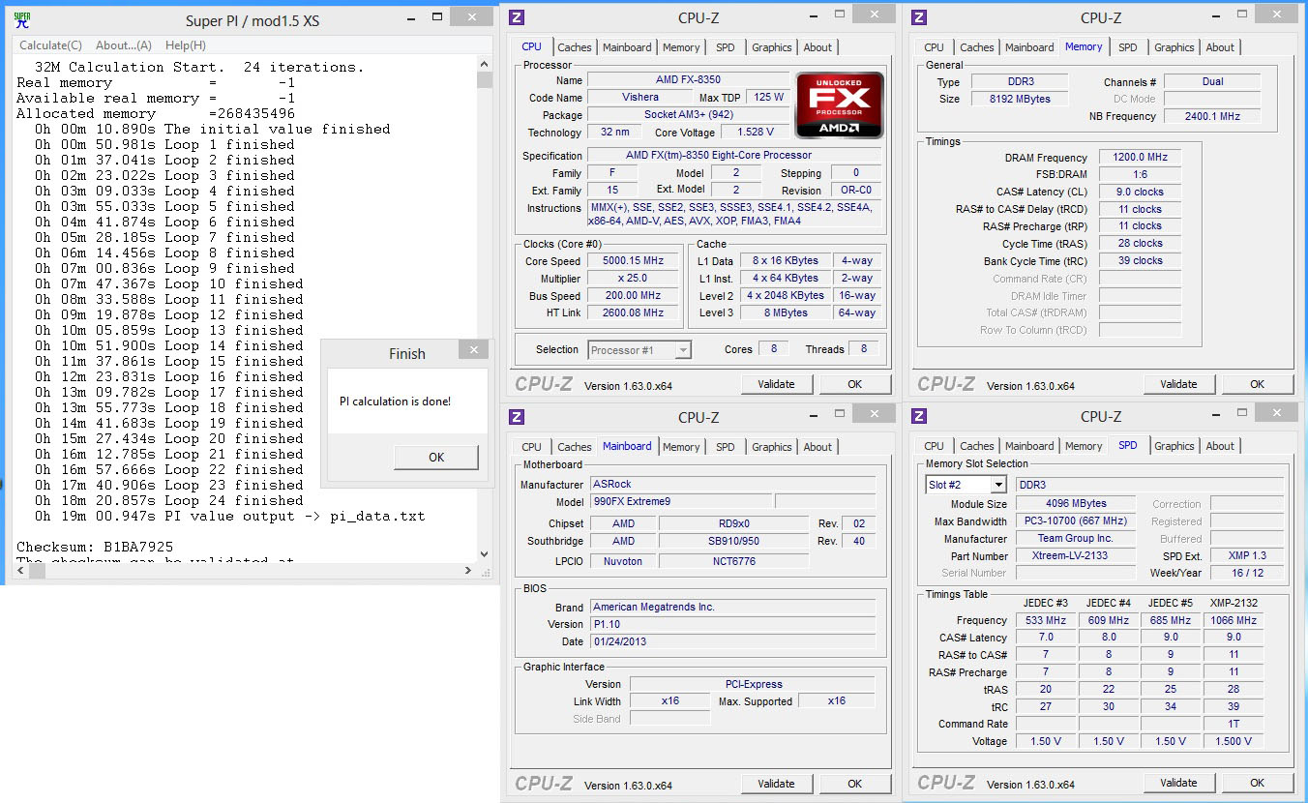Click Validate in the Mainboard window
The height and width of the screenshot is (803, 1308).
click(x=776, y=784)
